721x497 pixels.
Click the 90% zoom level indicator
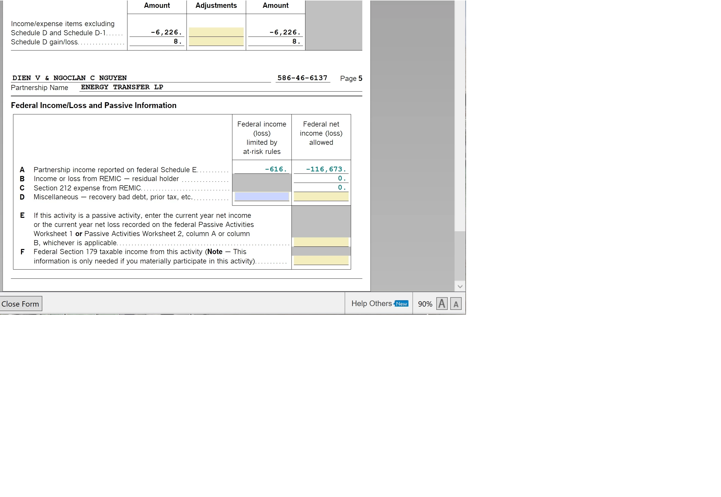click(x=425, y=304)
